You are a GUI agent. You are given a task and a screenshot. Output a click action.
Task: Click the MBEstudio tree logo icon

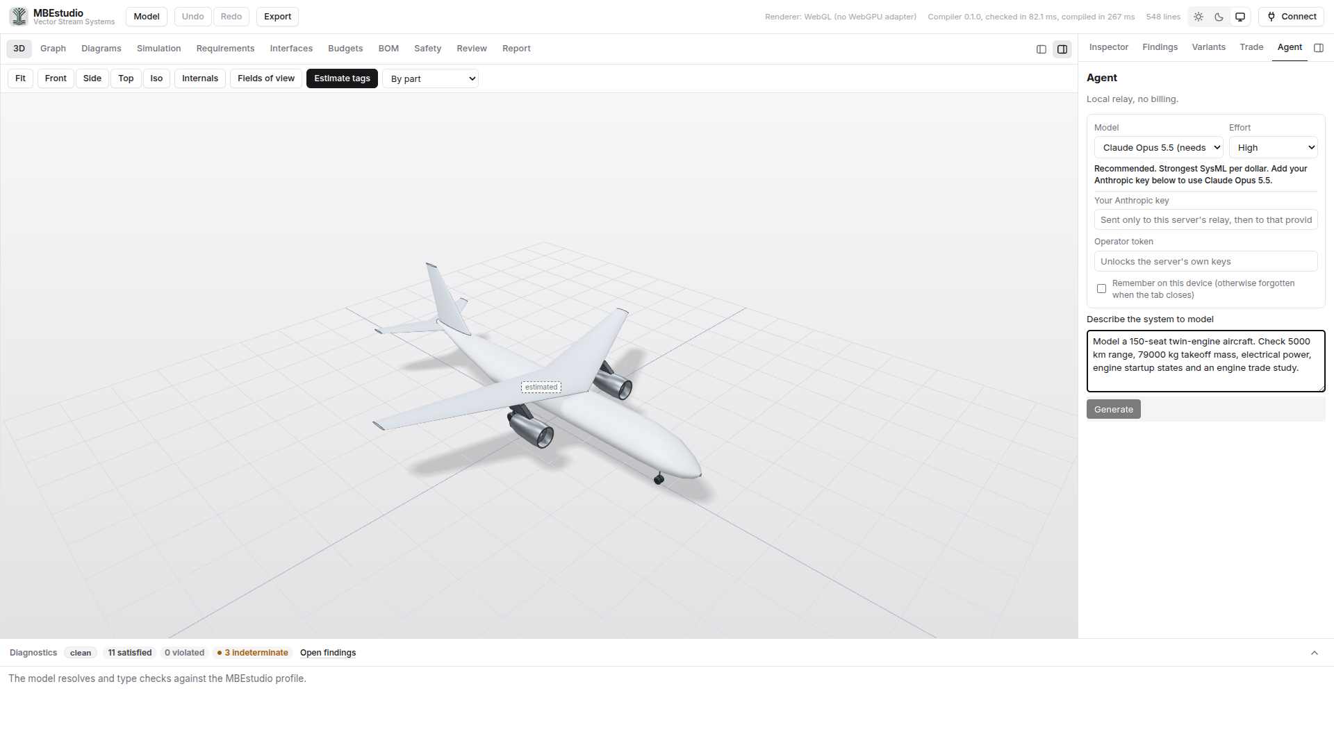pyautogui.click(x=19, y=17)
